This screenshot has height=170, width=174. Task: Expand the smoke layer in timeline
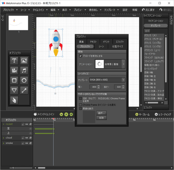4,143
